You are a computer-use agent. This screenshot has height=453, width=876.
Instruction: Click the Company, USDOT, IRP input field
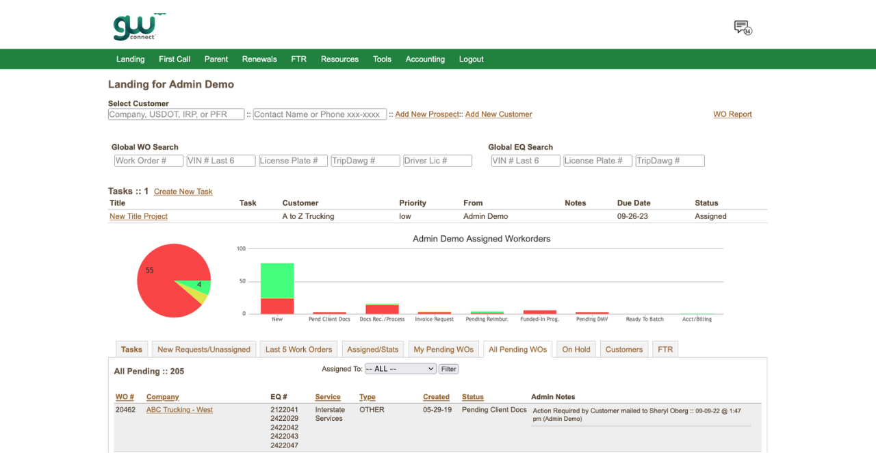coord(176,114)
